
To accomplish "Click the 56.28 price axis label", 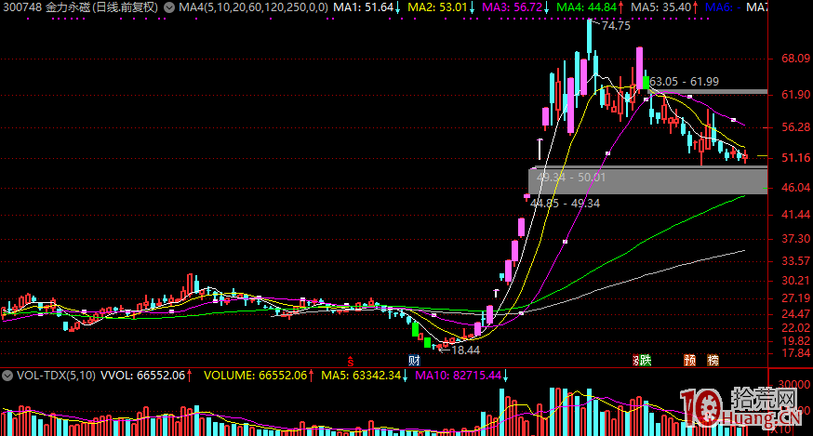I will point(796,127).
